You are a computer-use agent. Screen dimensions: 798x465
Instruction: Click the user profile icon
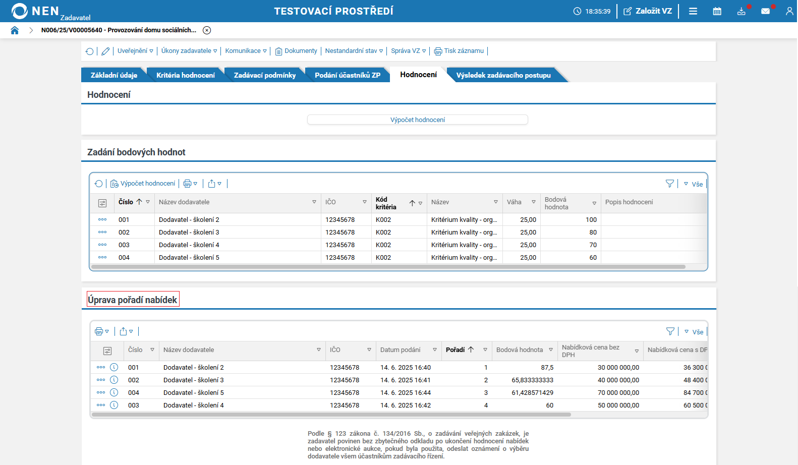pyautogui.click(x=789, y=11)
